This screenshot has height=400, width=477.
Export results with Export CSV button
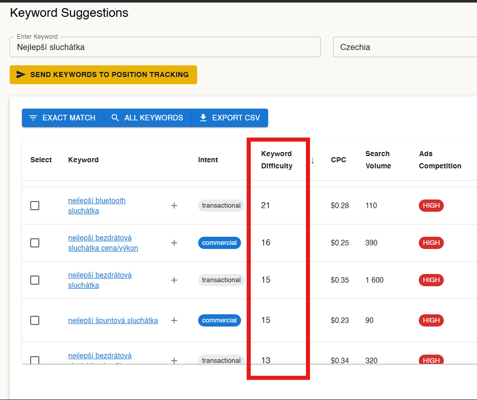coord(230,118)
